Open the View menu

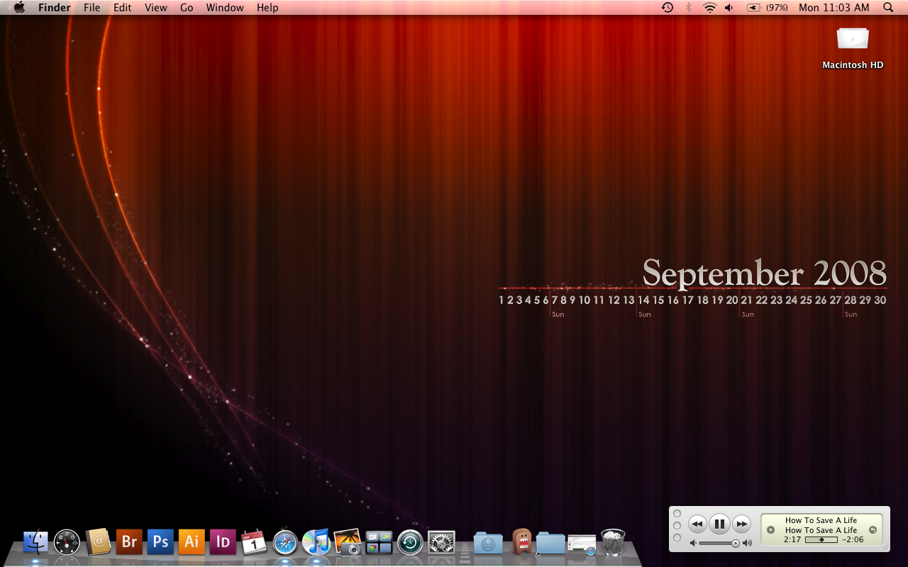[156, 7]
